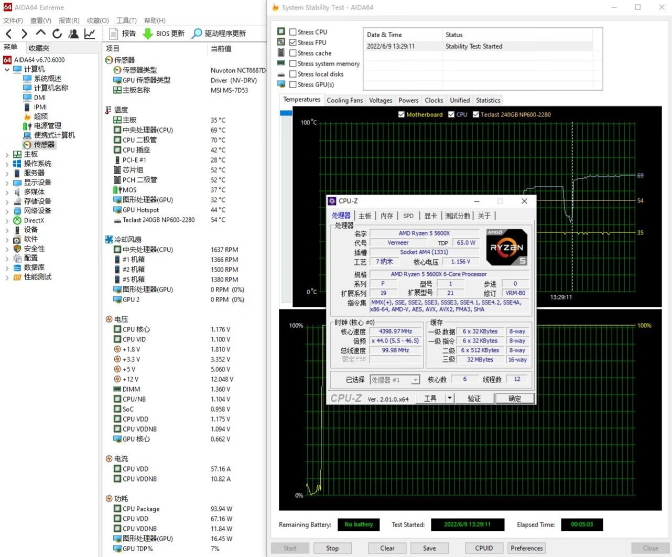Toggle the Motherboard temperature graph checkbox
The image size is (672, 557).
tap(402, 114)
